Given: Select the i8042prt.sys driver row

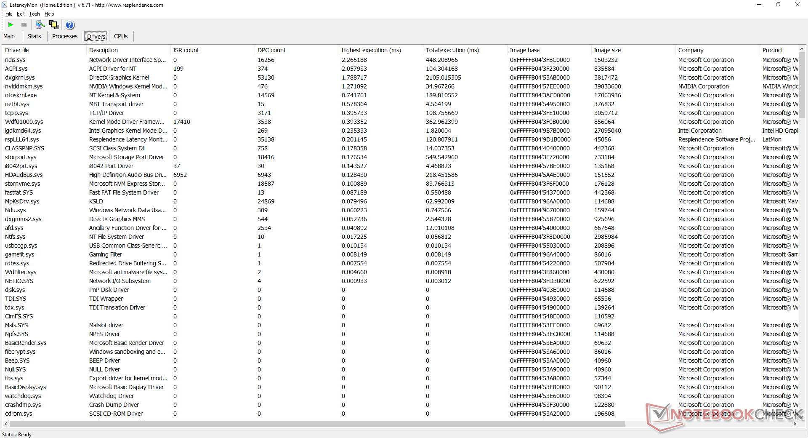Looking at the screenshot, I should click(400, 166).
